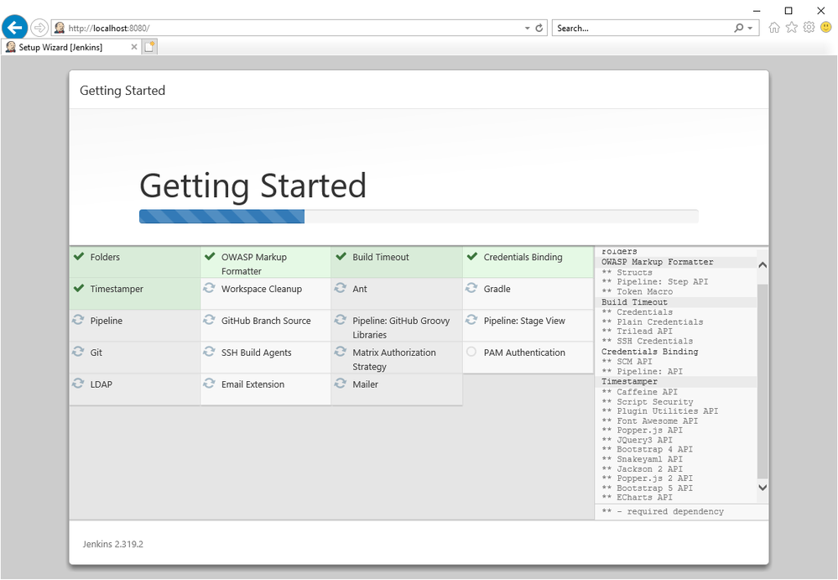Click the spinner icon beside Mailer
Screen dimensions: 838x580
[x=341, y=384]
